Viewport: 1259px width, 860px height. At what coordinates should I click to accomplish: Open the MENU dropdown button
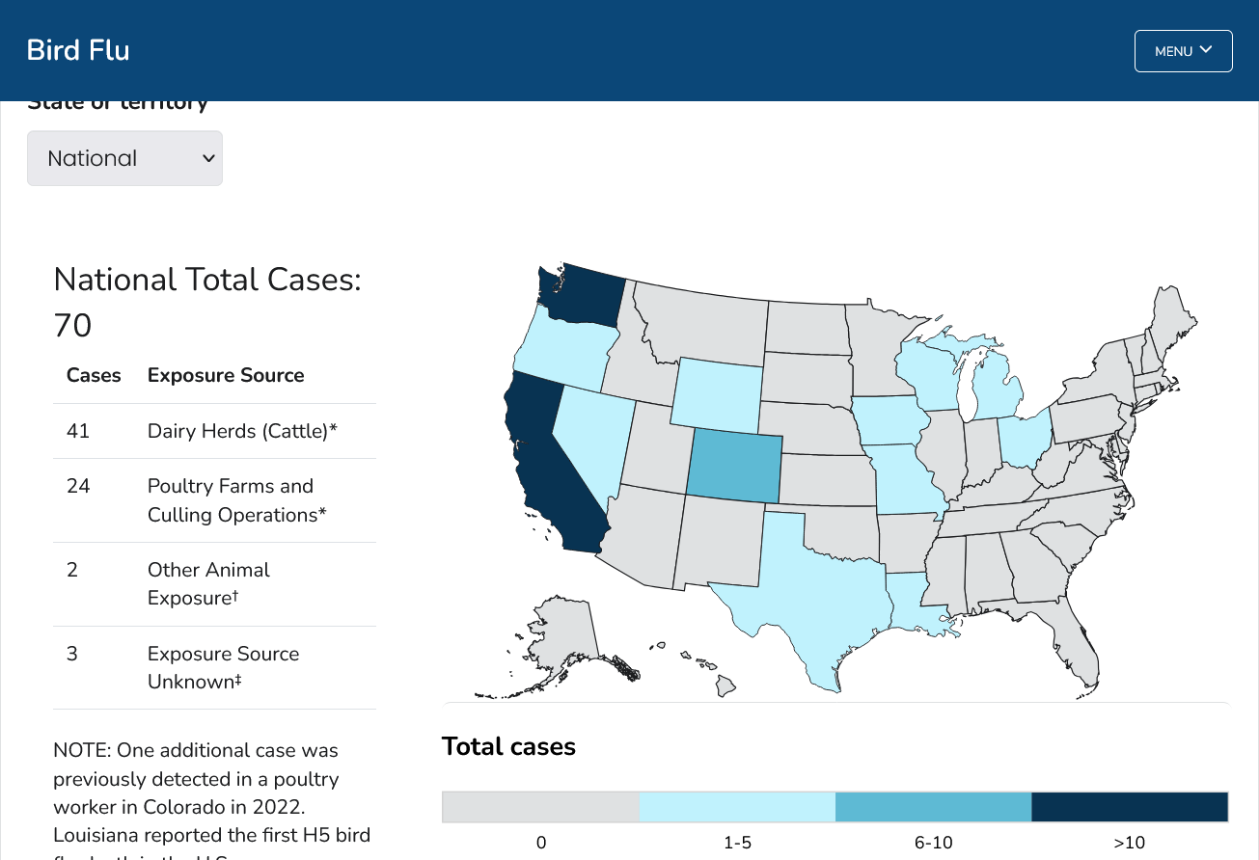coord(1183,51)
